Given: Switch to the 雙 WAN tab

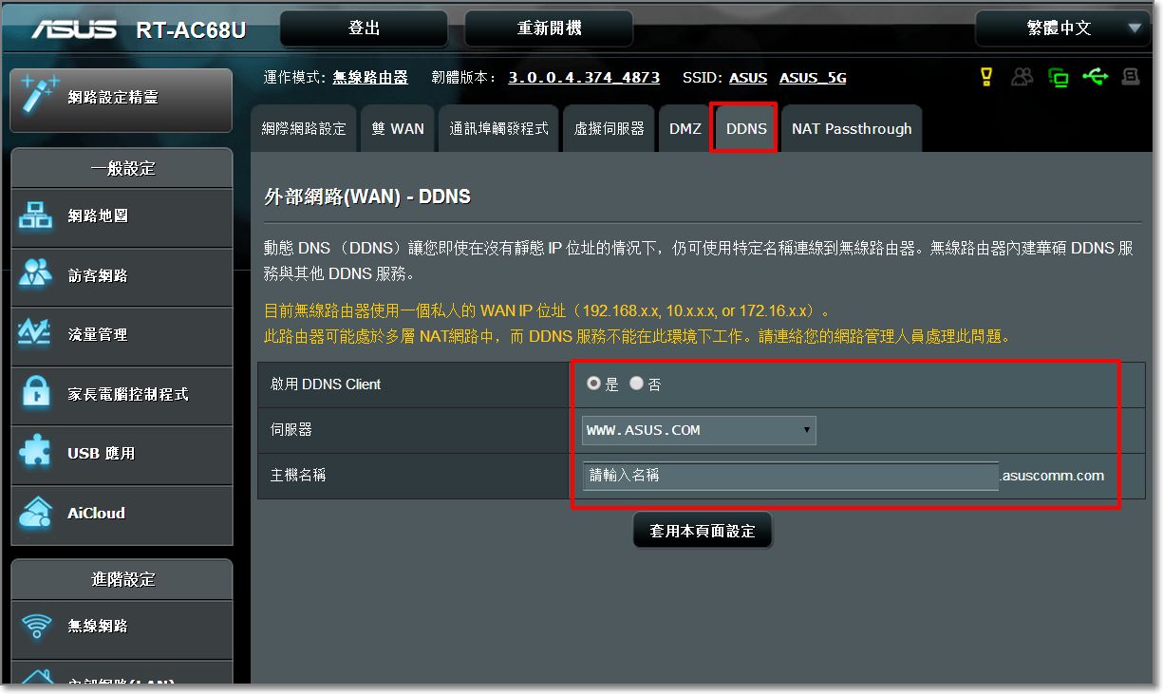Looking at the screenshot, I should tap(398, 128).
